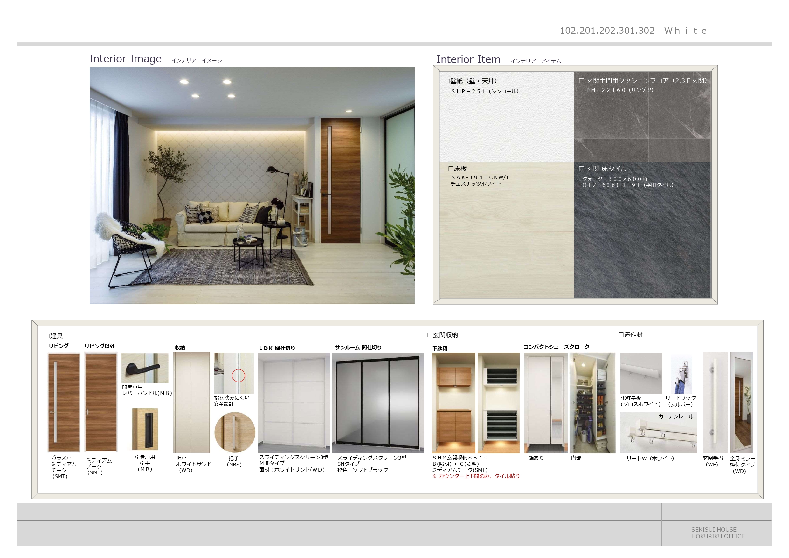This screenshot has width=789, height=558.
Task: Click the round NBS handle image
Action: pos(235,432)
